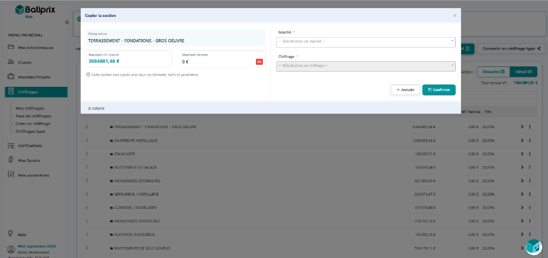This screenshot has width=548, height=258.
Task: Collapse the sidebar with double-chevron icon
Action: (x=66, y=22)
